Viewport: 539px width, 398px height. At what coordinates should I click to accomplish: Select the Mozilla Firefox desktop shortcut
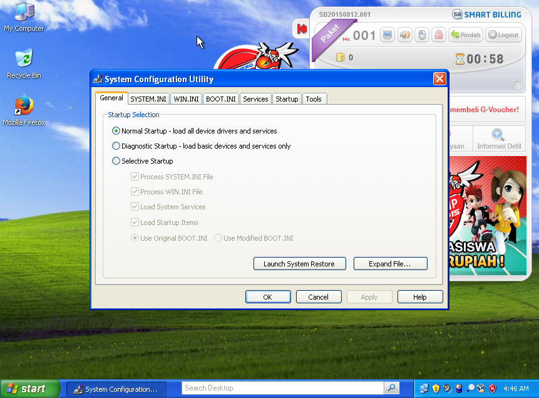tap(24, 111)
